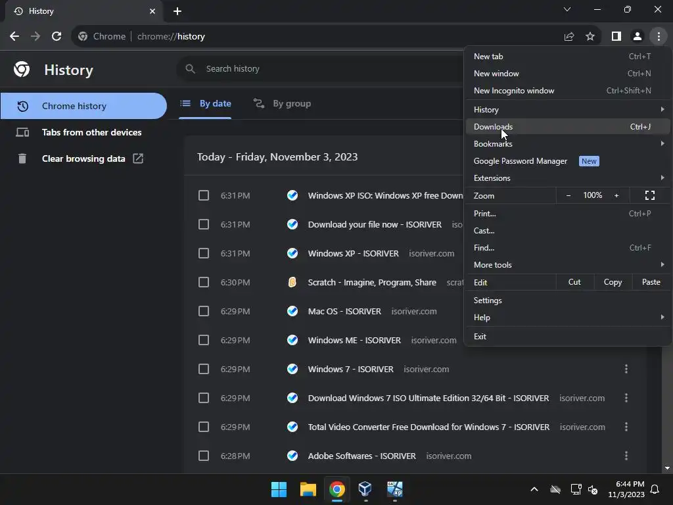Choose New tab from the menu
Image resolution: width=673 pixels, height=505 pixels.
[567, 57]
